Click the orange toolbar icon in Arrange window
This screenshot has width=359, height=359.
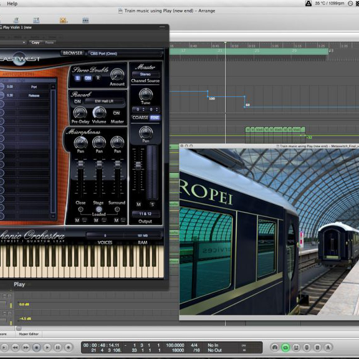[x=63, y=21]
